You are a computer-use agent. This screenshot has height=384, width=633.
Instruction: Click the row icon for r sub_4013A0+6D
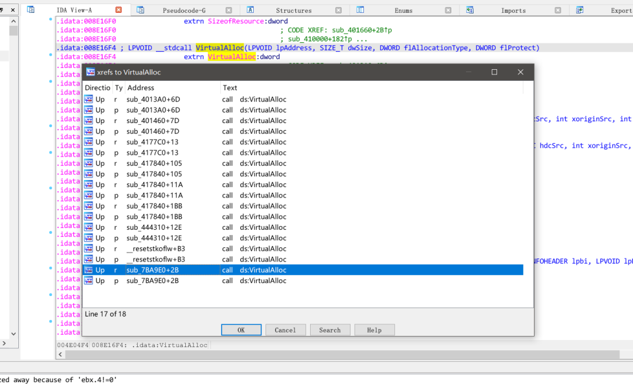click(89, 99)
